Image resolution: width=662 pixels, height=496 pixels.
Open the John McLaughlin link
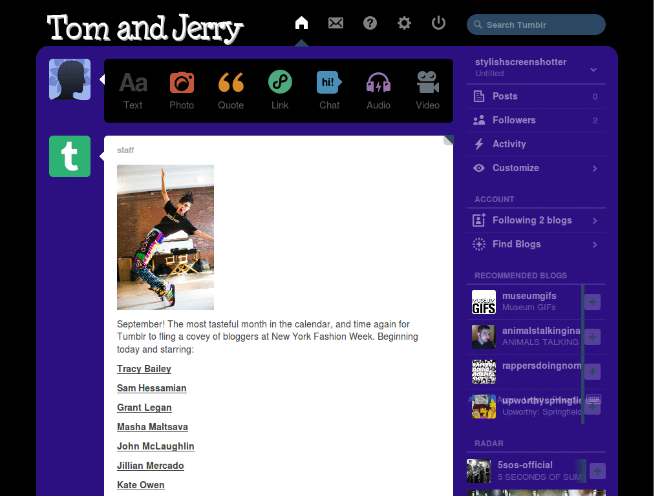156,446
